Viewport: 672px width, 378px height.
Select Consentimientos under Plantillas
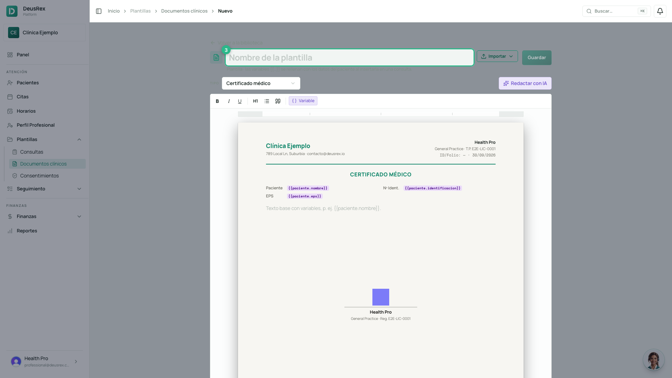47,176
